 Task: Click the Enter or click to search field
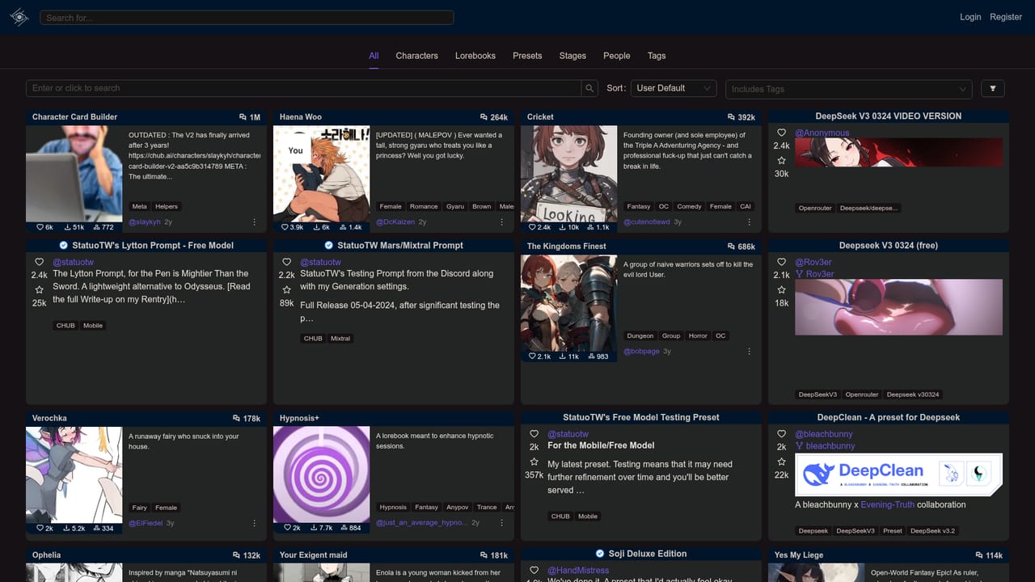coord(303,88)
